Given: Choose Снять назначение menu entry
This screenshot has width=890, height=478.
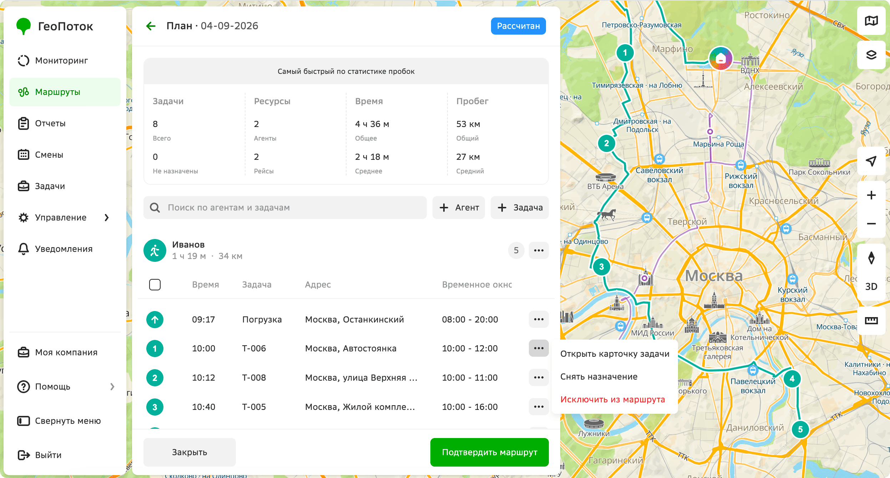Looking at the screenshot, I should pos(615,377).
